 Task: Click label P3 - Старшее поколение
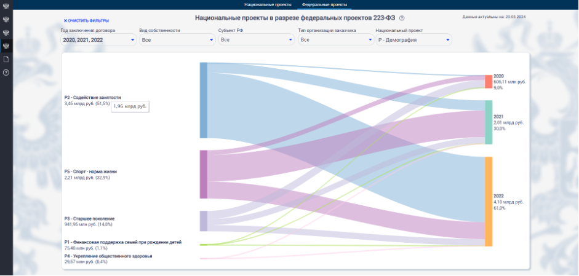pos(89,218)
